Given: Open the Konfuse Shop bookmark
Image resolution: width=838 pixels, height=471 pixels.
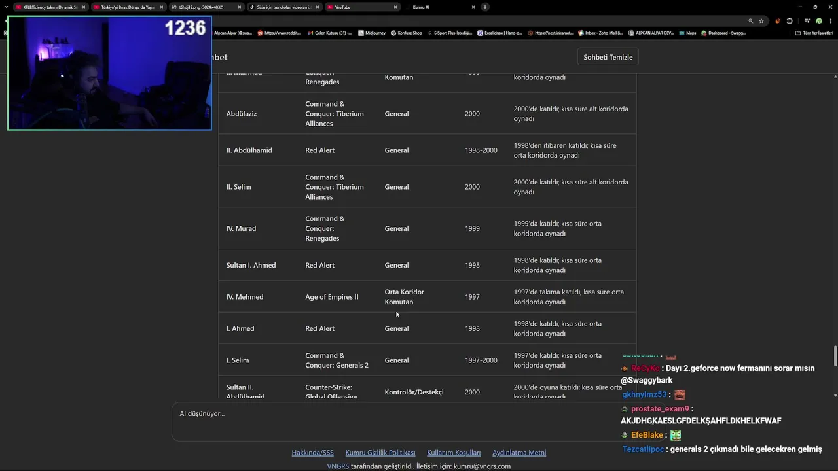Looking at the screenshot, I should [407, 33].
